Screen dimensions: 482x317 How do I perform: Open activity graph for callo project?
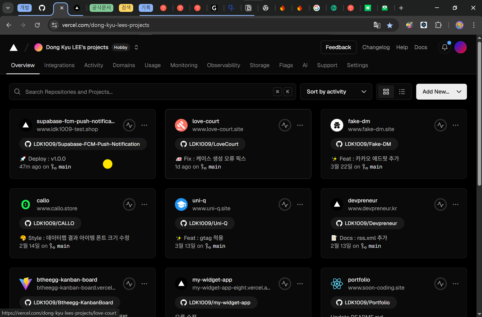(x=129, y=204)
